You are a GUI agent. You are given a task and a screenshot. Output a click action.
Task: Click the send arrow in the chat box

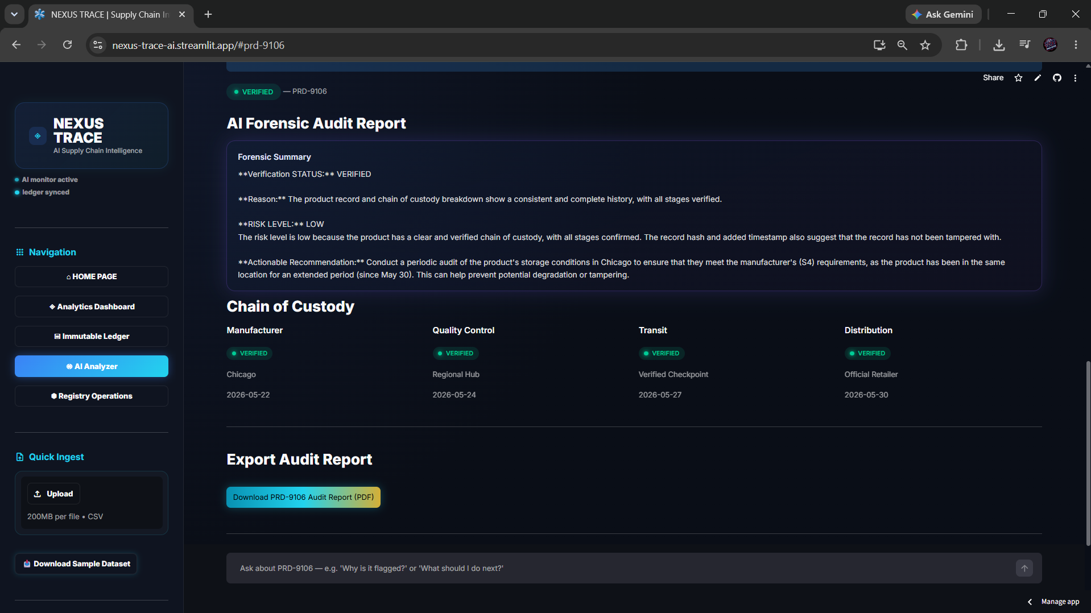click(1024, 568)
